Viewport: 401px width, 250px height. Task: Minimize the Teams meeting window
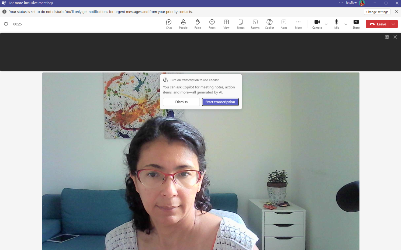pos(375,3)
